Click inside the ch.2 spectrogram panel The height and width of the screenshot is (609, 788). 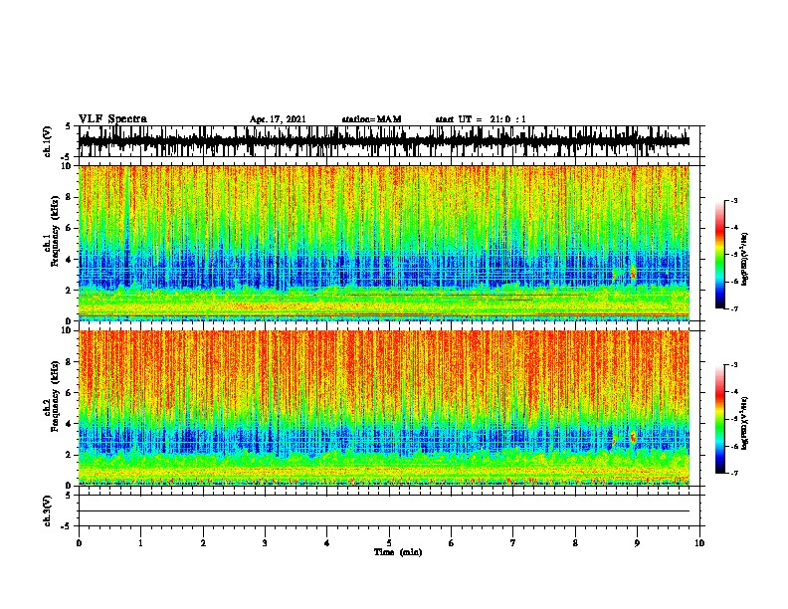tap(384, 408)
